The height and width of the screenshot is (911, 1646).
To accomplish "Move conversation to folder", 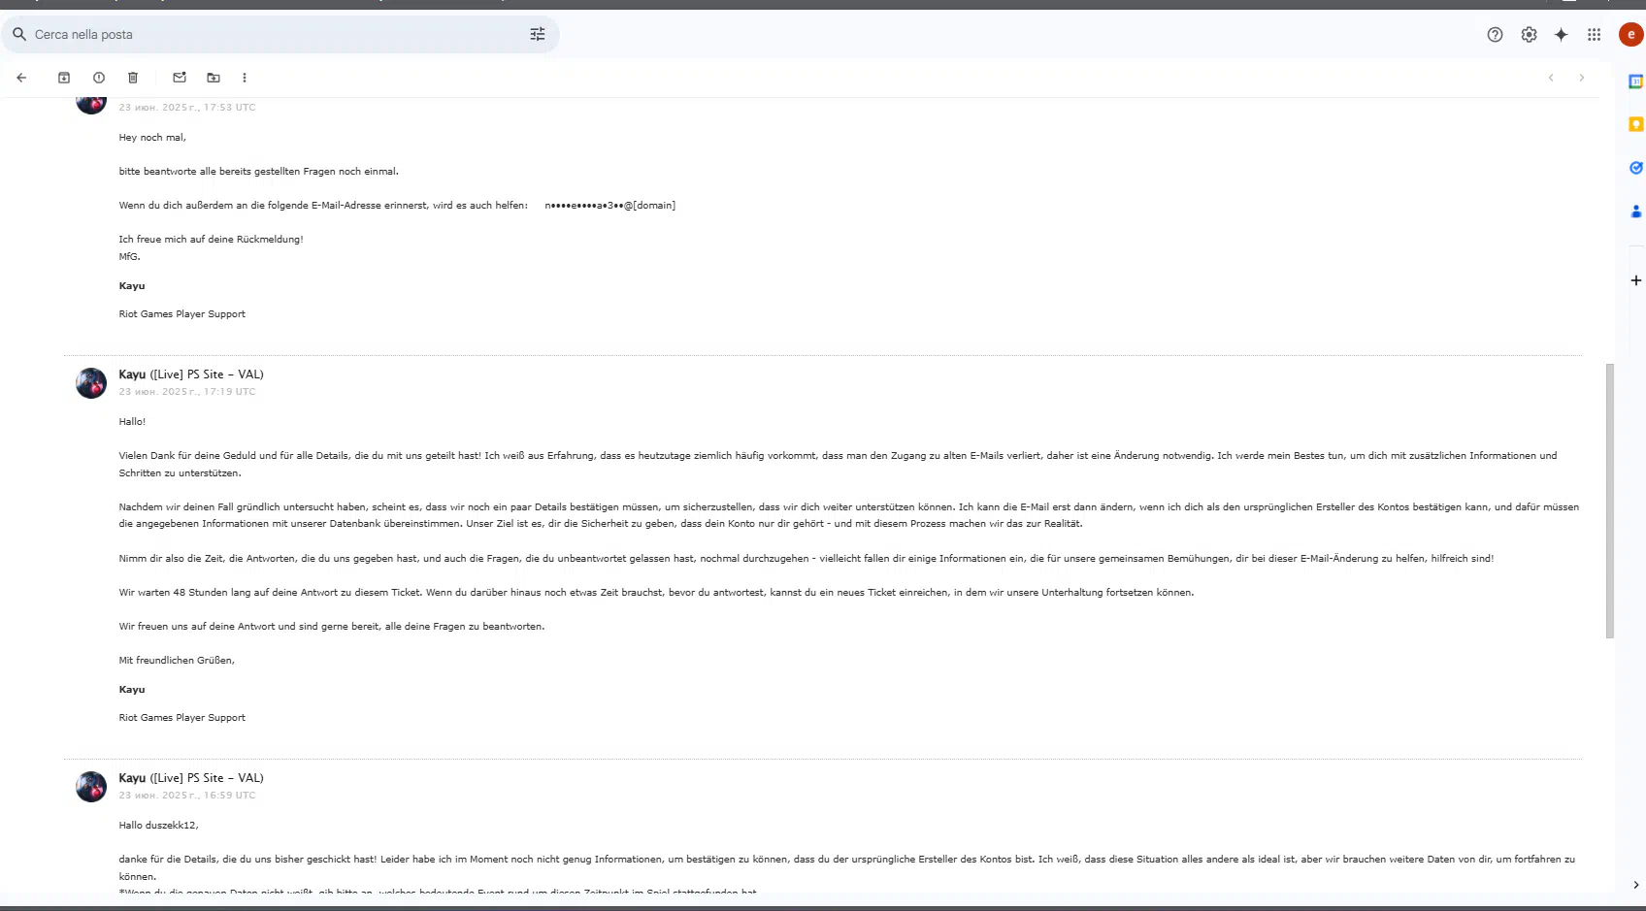I will [214, 78].
